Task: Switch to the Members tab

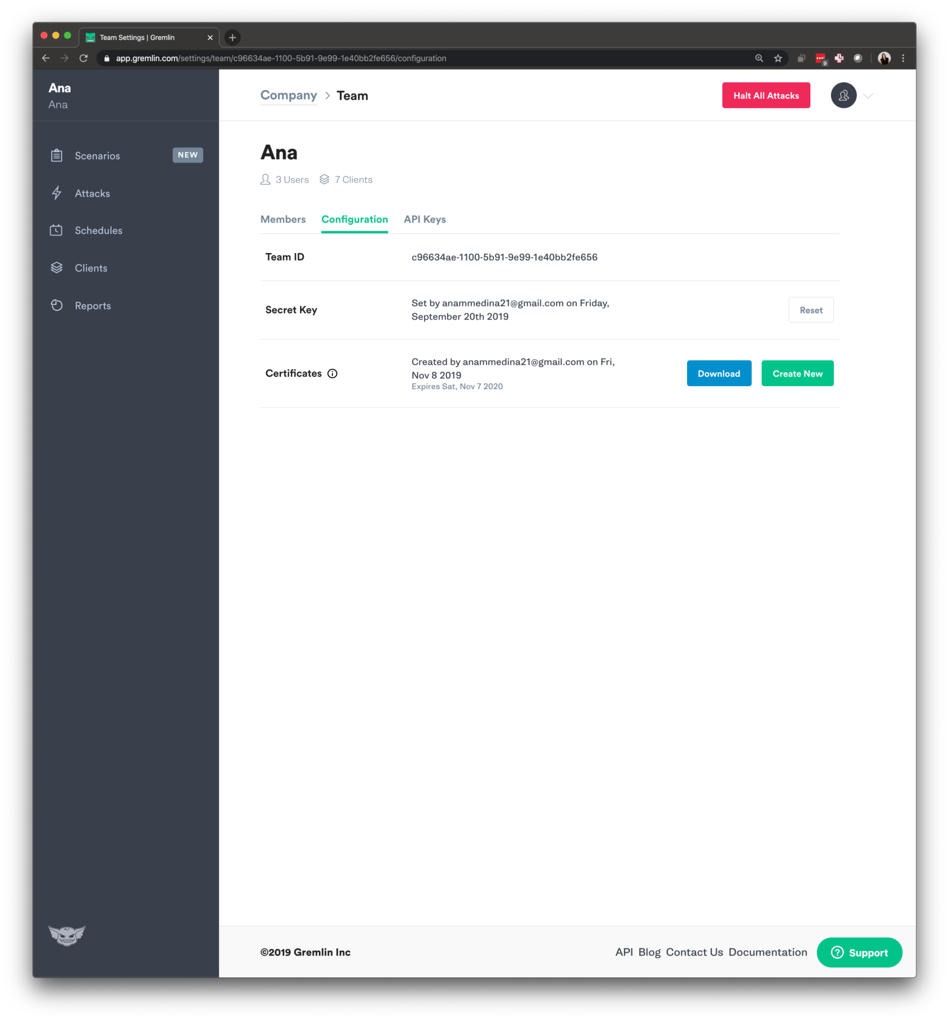Action: coord(283,219)
